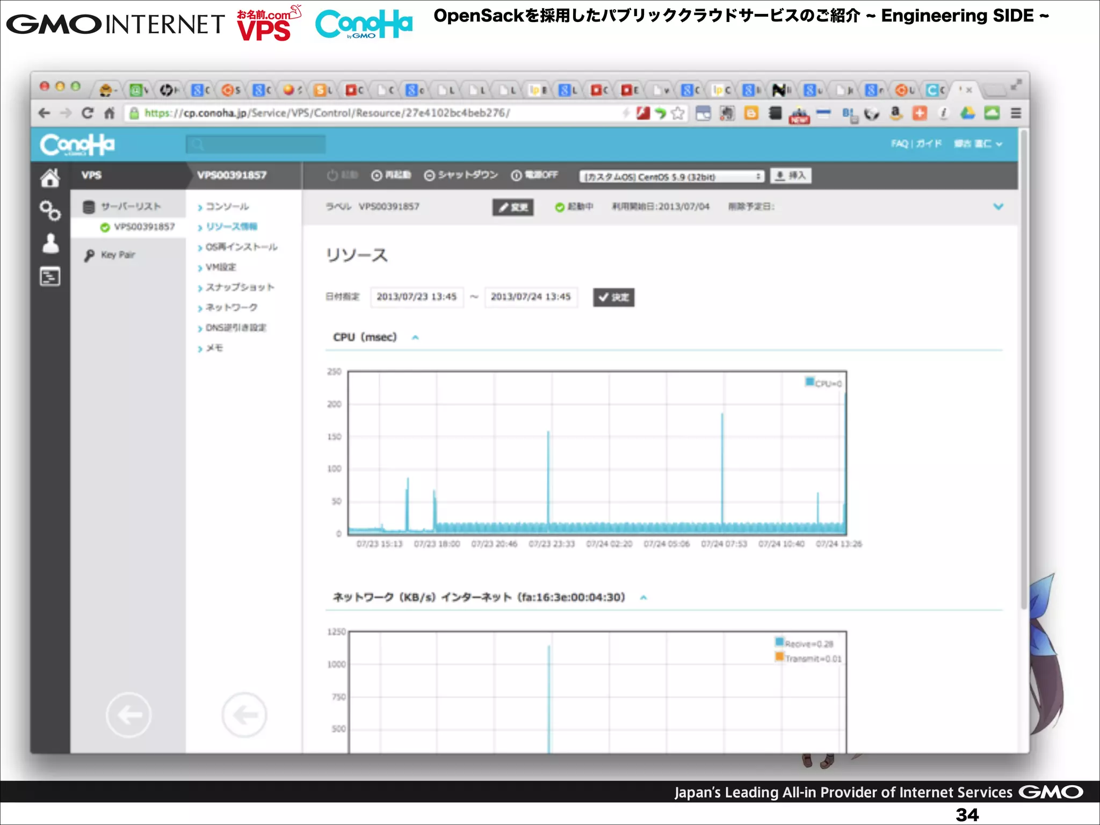This screenshot has height=825, width=1100.
Task: Click the 再起動 restart button
Action: coord(391,175)
